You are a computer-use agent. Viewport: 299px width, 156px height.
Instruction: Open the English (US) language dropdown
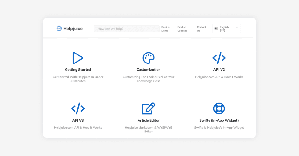click(x=227, y=29)
